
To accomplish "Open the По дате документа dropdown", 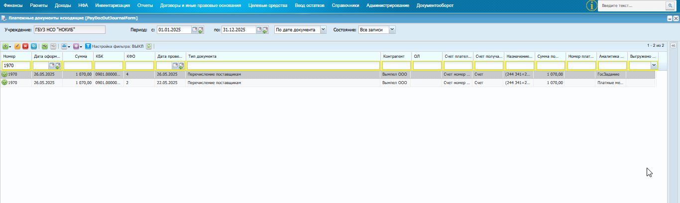I will tap(323, 30).
